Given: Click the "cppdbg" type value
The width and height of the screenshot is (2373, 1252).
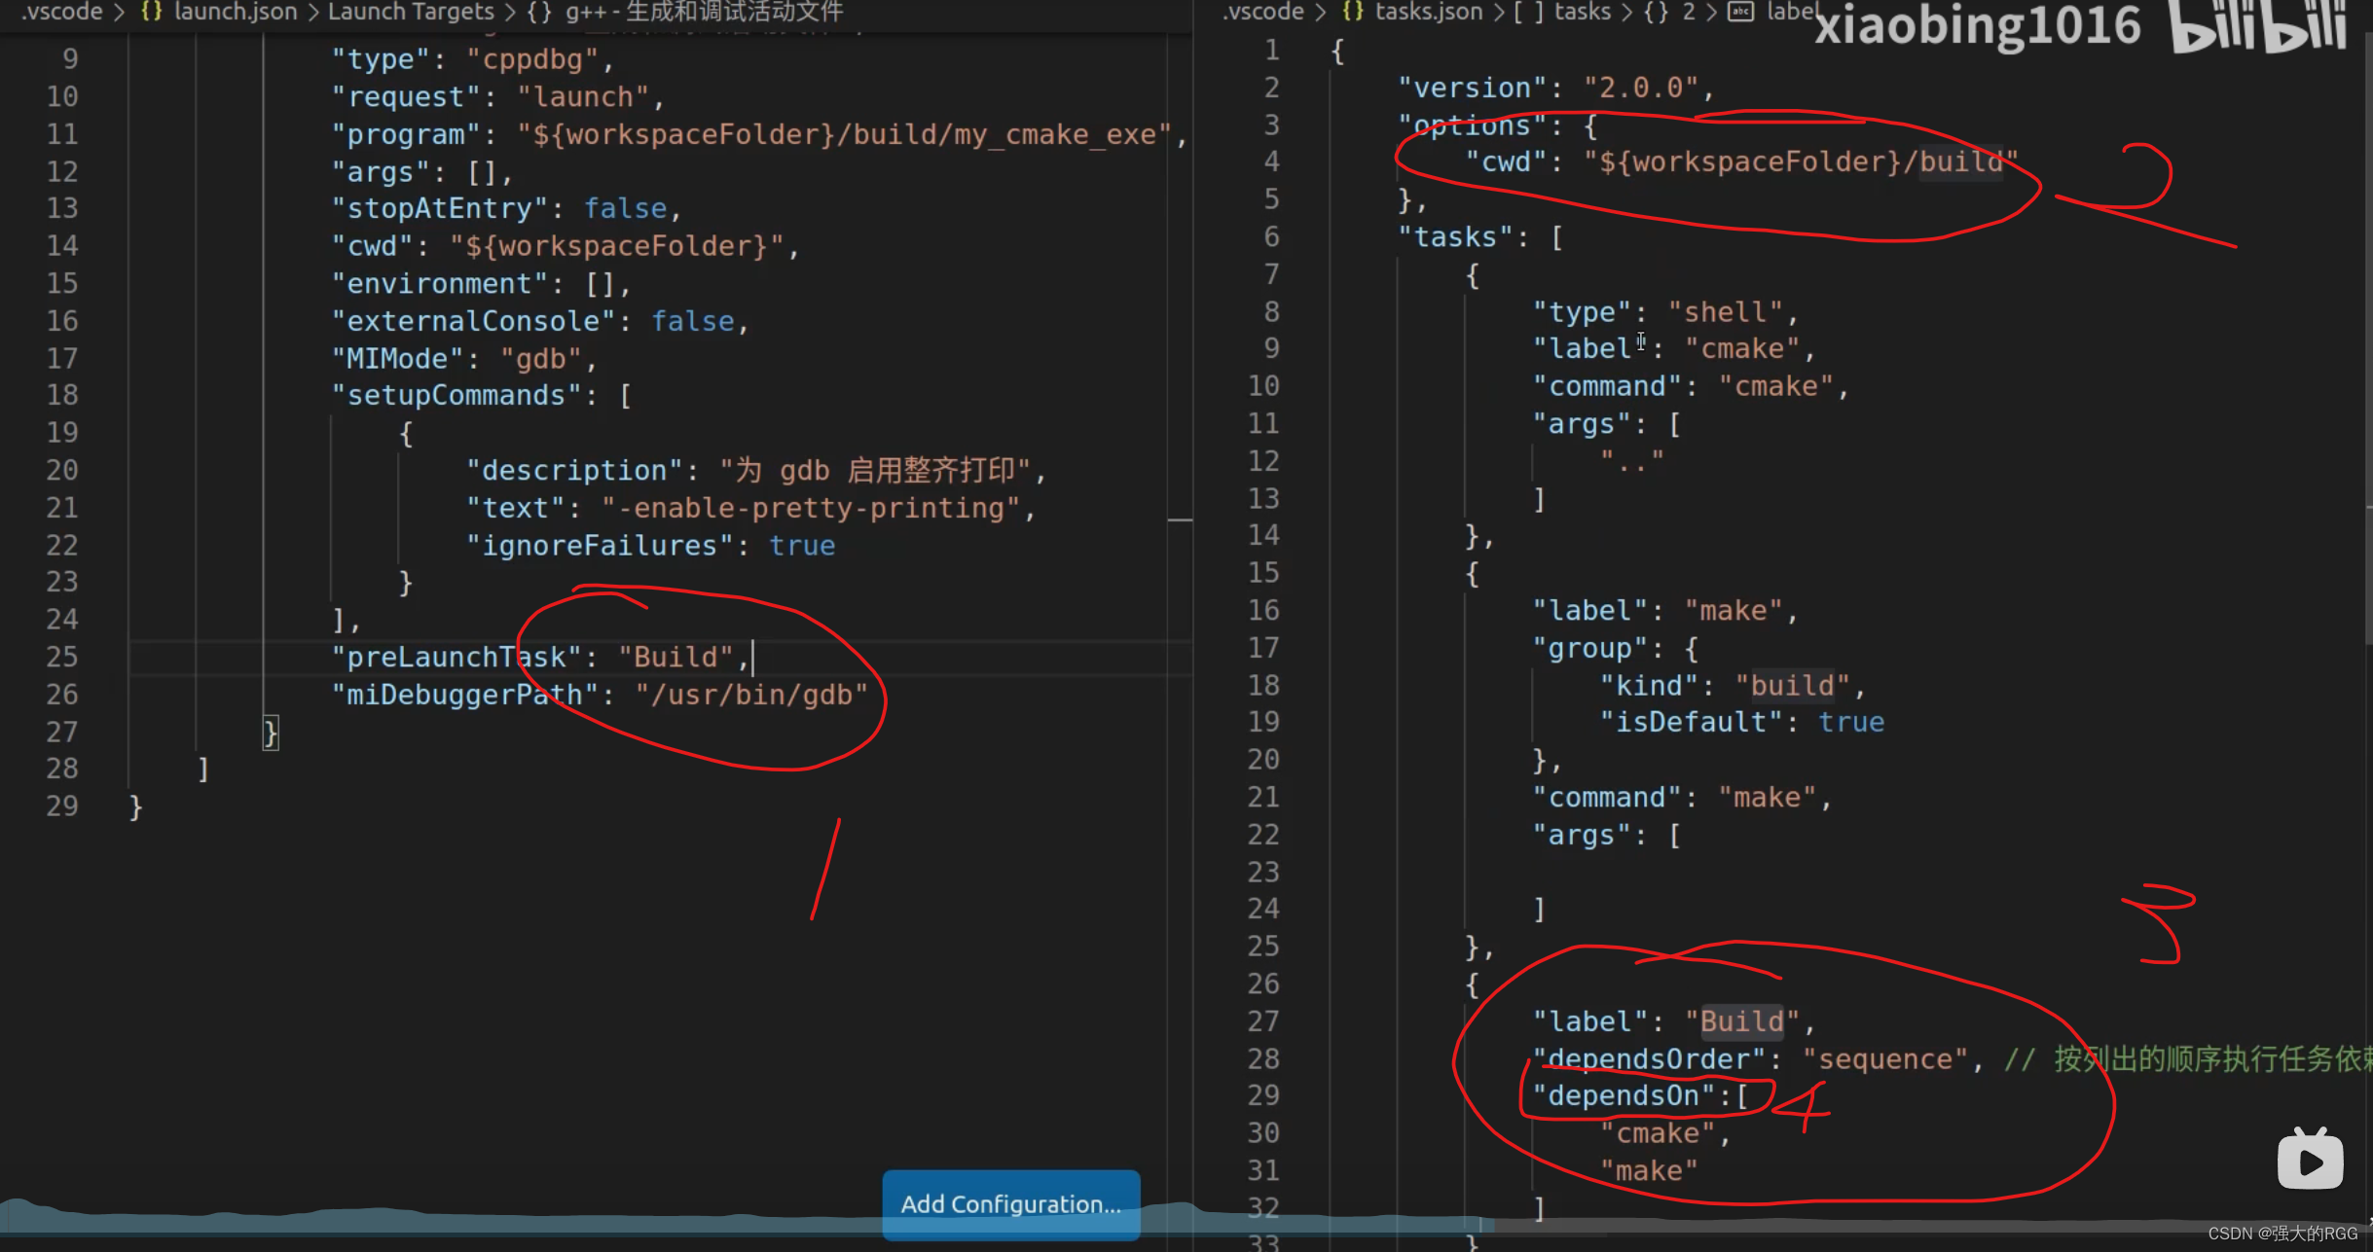Looking at the screenshot, I should coord(532,59).
